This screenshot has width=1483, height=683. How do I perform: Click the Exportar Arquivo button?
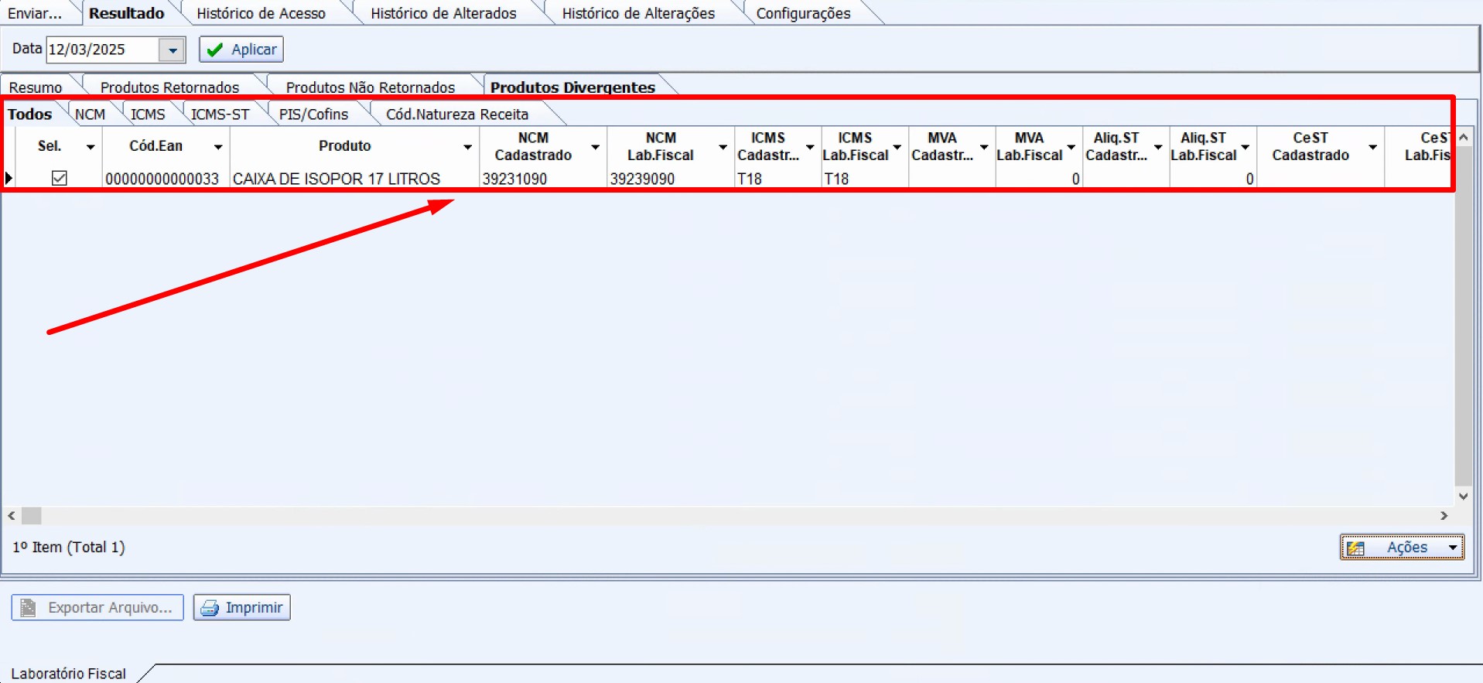(97, 608)
